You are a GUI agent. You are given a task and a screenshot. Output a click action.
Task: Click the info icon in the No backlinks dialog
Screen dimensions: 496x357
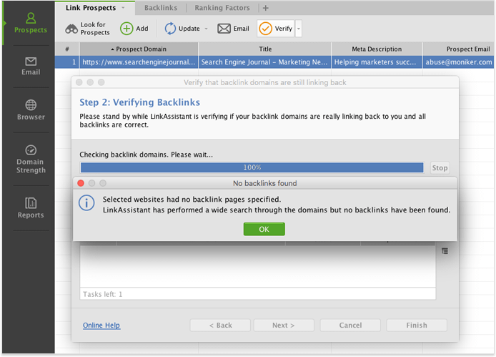click(86, 203)
